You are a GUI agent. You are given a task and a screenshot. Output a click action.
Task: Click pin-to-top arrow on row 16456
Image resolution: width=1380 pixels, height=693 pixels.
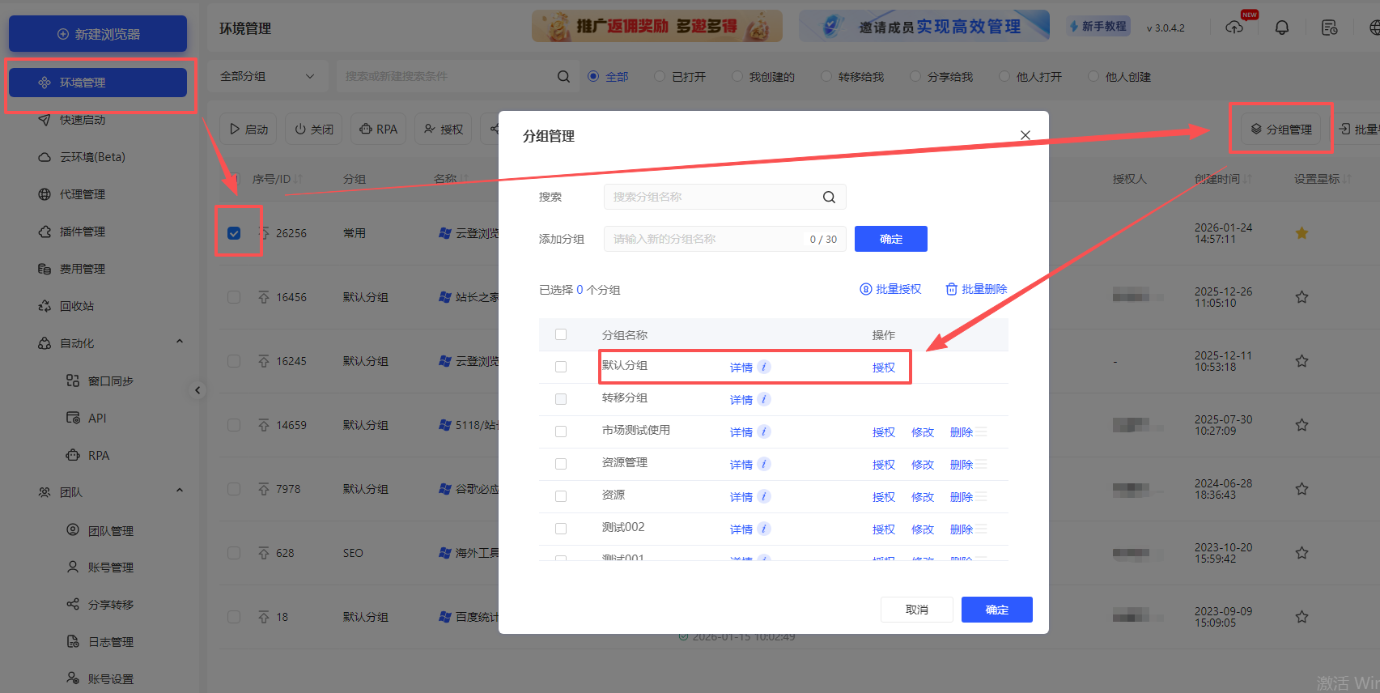tap(264, 297)
